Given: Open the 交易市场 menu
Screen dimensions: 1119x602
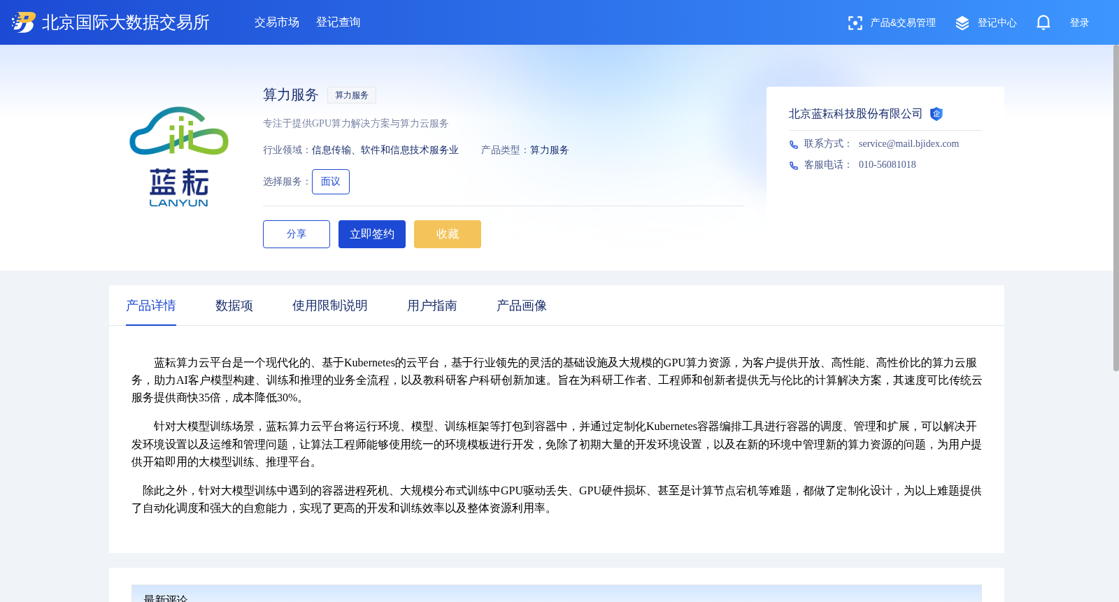Looking at the screenshot, I should coord(277,22).
